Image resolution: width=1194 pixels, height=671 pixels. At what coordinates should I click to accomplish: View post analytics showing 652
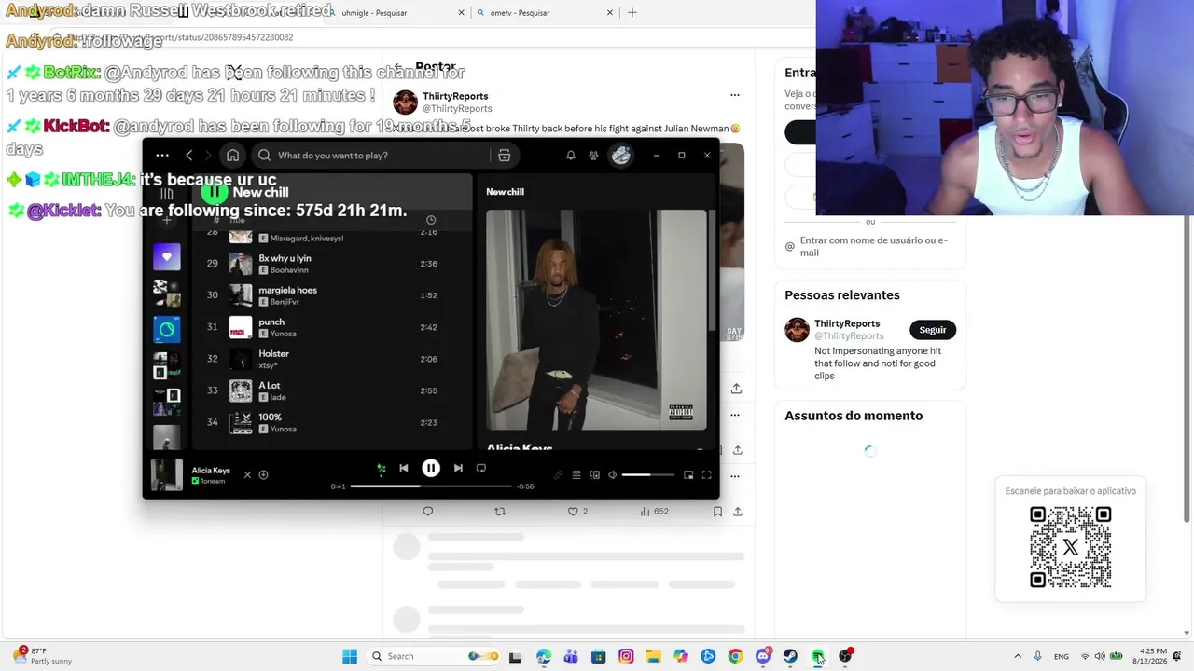pos(654,512)
